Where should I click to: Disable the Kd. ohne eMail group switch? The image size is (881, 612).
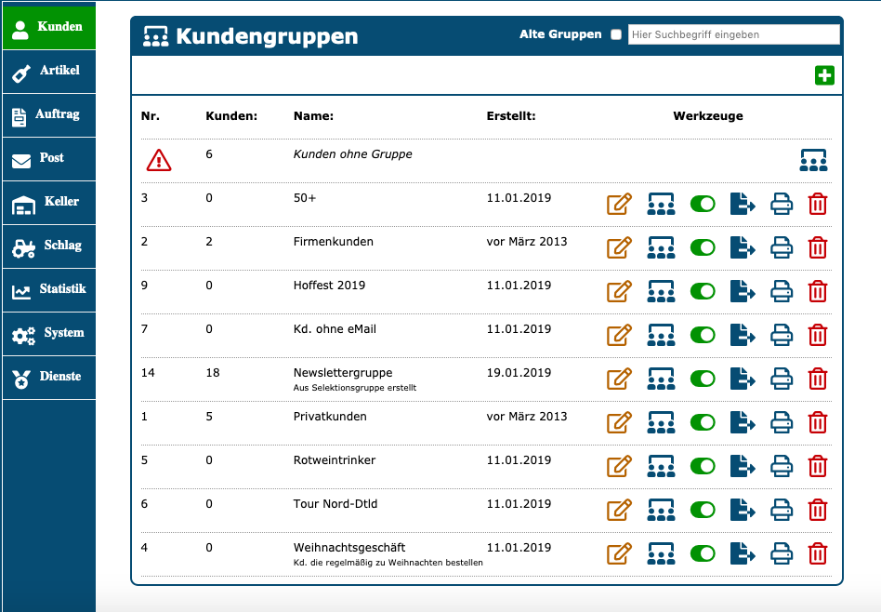pyautogui.click(x=703, y=335)
